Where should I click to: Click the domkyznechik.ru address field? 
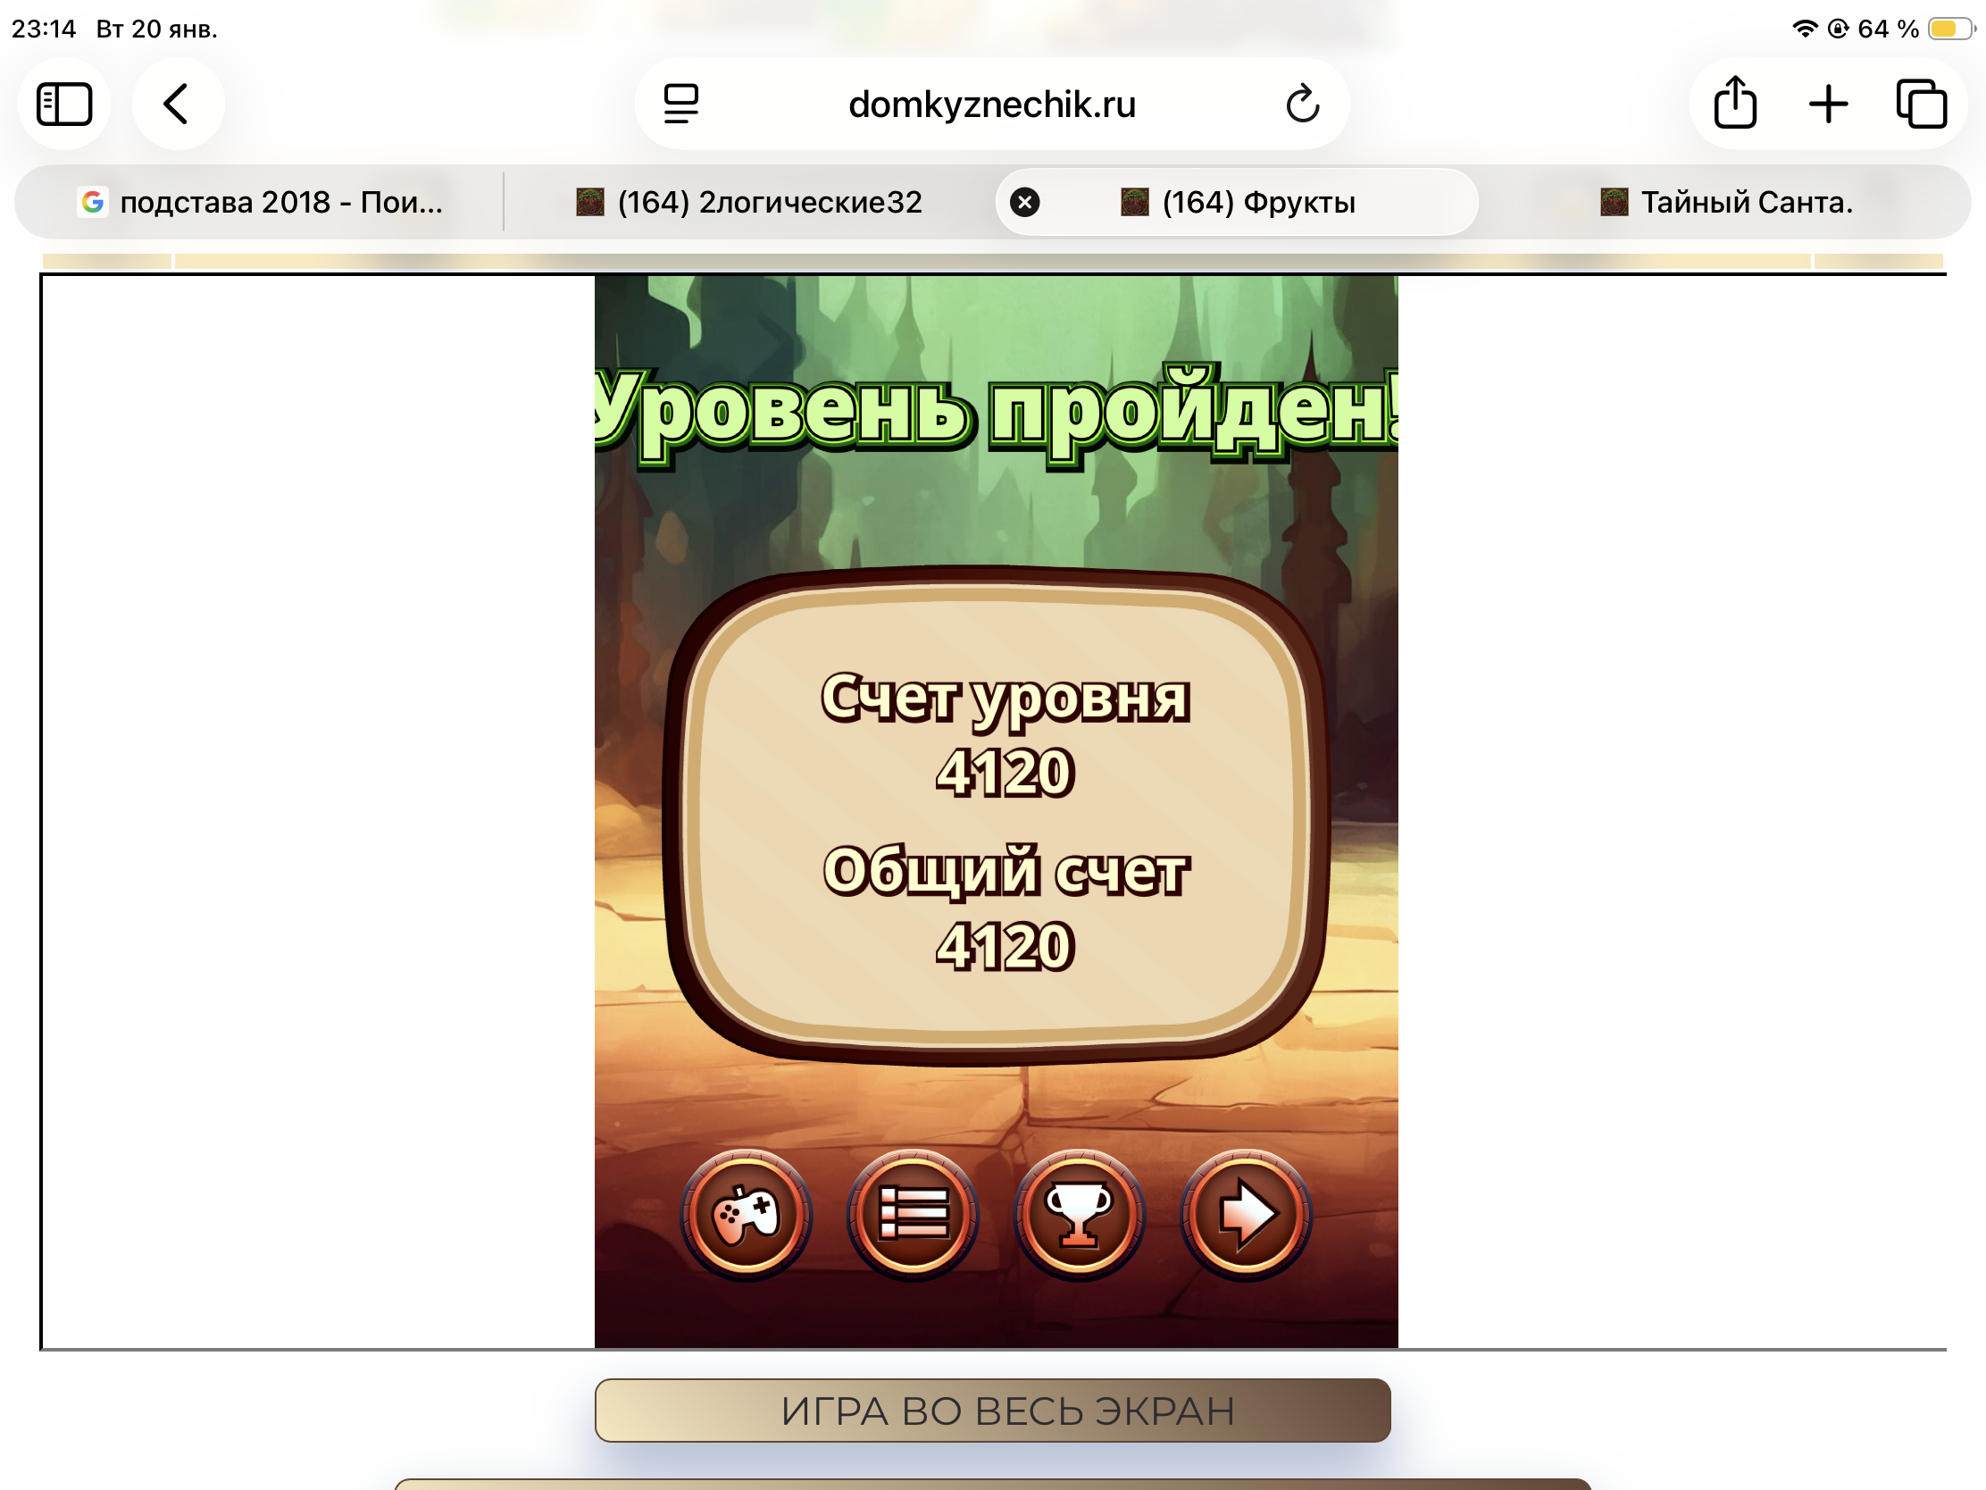pyautogui.click(x=991, y=105)
